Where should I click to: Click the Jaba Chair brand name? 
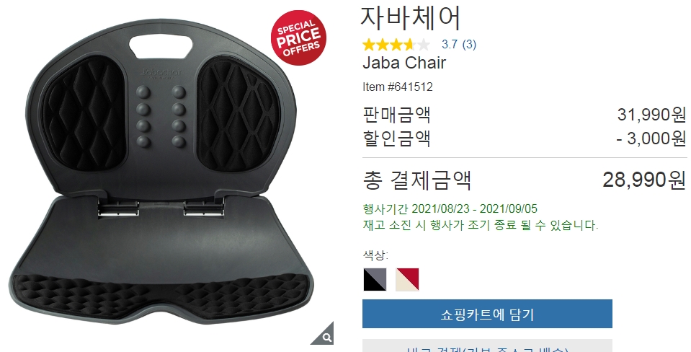(x=404, y=63)
